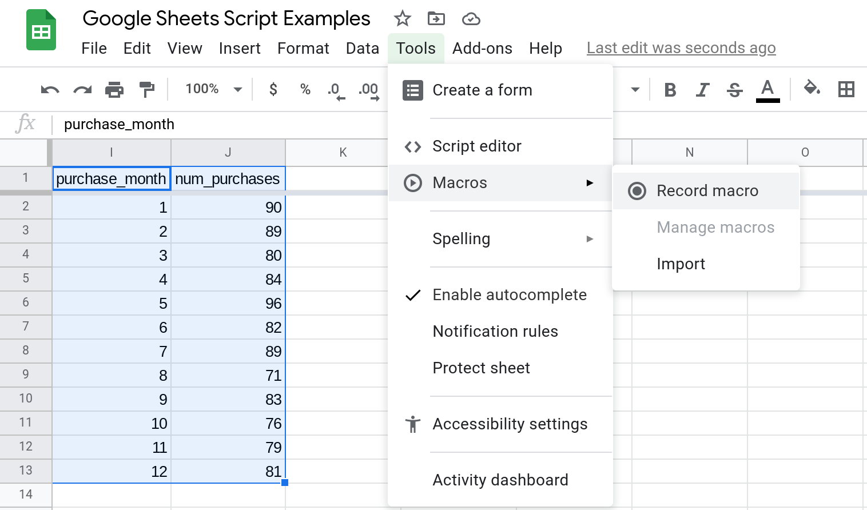Choose Protect sheet
Viewport: 867px width, 510px height.
(x=500, y=368)
